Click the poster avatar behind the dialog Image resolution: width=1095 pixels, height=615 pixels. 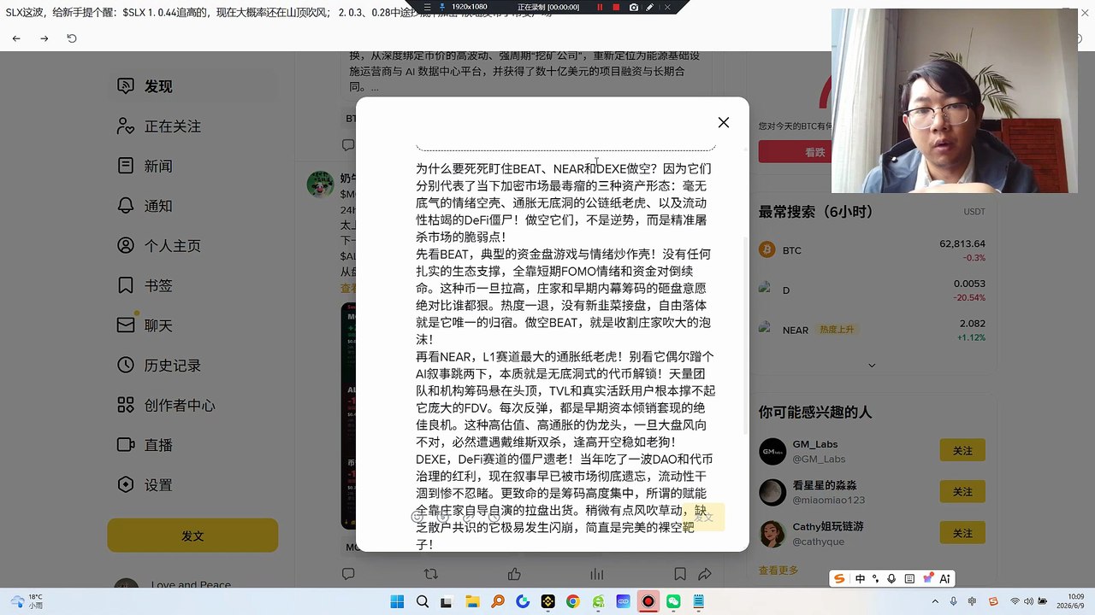[x=321, y=184]
